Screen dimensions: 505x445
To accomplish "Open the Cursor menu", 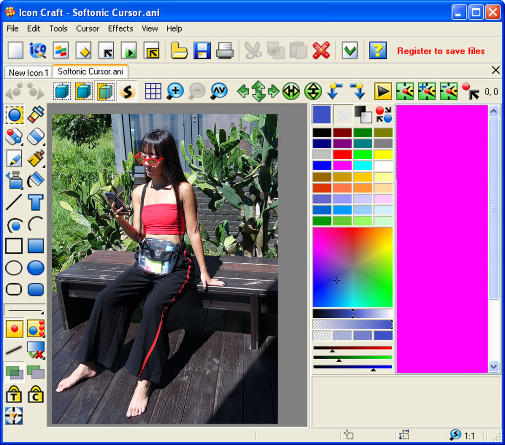I will click(x=88, y=29).
